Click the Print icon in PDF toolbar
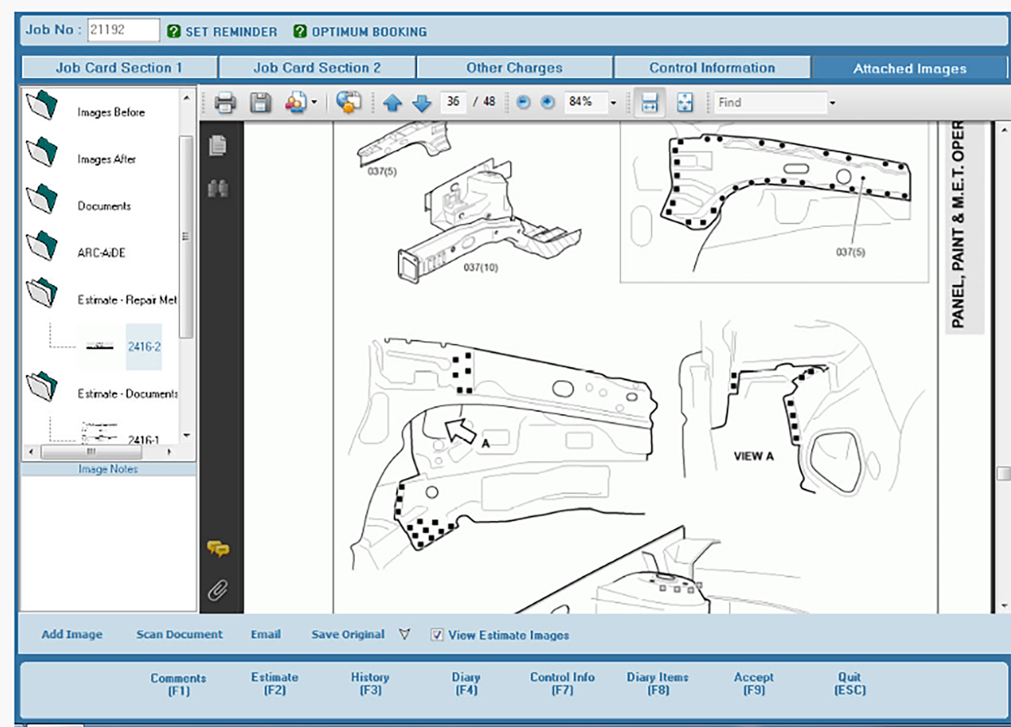The width and height of the screenshot is (1011, 727). [x=225, y=103]
